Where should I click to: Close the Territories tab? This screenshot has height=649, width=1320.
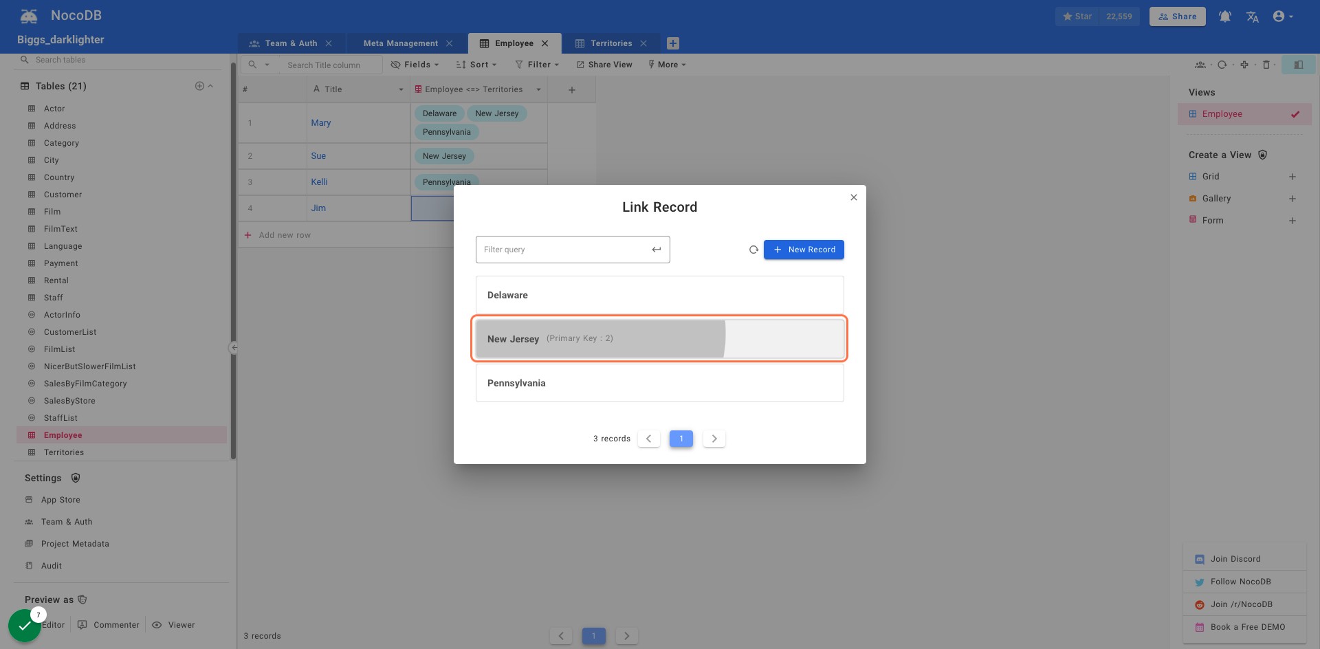[x=643, y=43]
